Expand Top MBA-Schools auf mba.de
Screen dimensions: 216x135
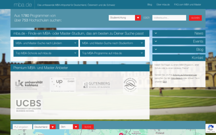click(46, 53)
